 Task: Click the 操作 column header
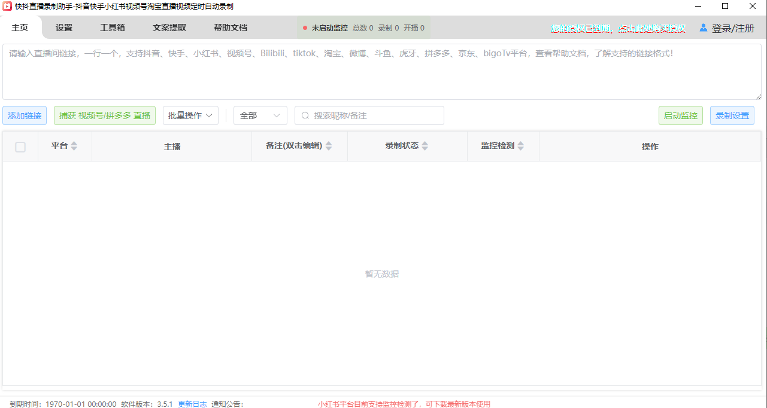pos(650,147)
